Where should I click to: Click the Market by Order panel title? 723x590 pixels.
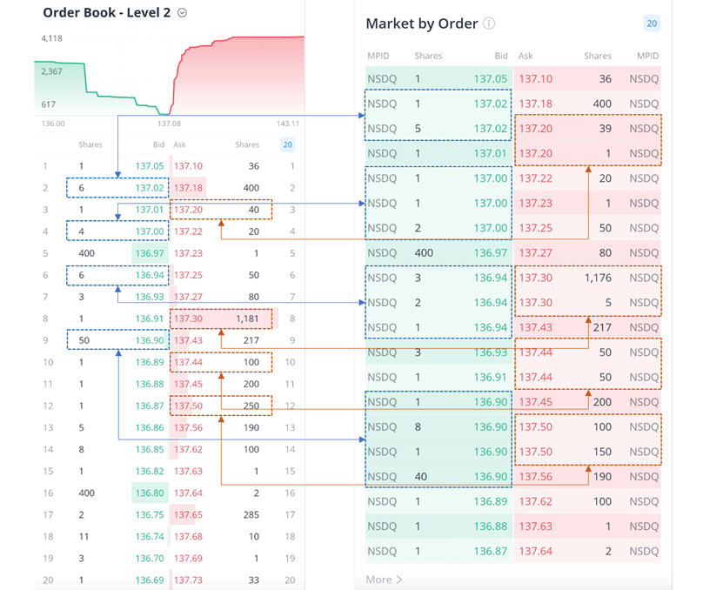(x=421, y=23)
